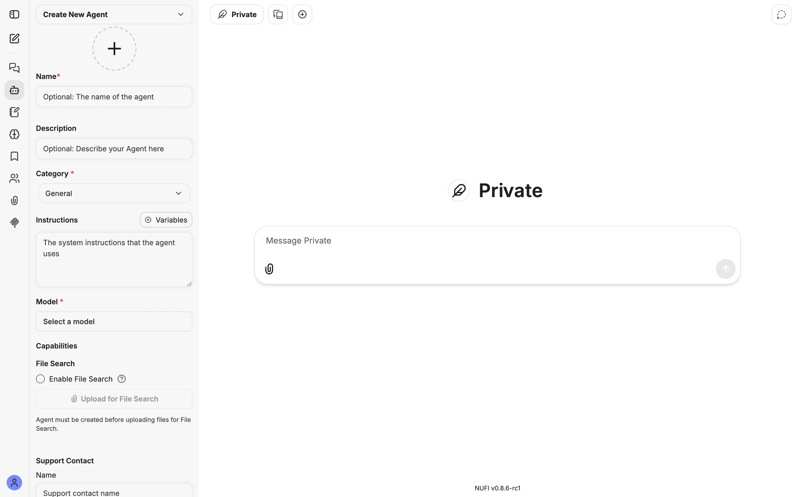Screen dimensions: 796x497
Task: Open the user account avatar
Action: tap(14, 483)
